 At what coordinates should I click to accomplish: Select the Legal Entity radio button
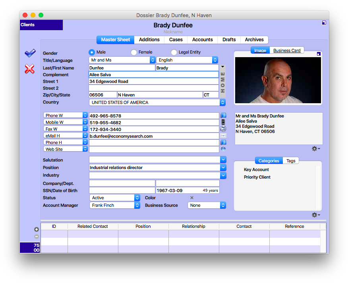tap(174, 52)
